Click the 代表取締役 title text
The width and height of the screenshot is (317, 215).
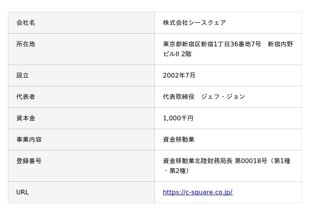tap(179, 97)
